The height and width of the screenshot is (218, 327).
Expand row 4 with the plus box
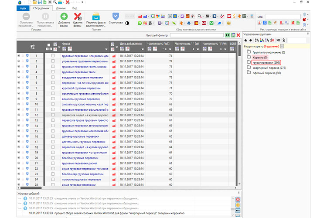point(19,72)
